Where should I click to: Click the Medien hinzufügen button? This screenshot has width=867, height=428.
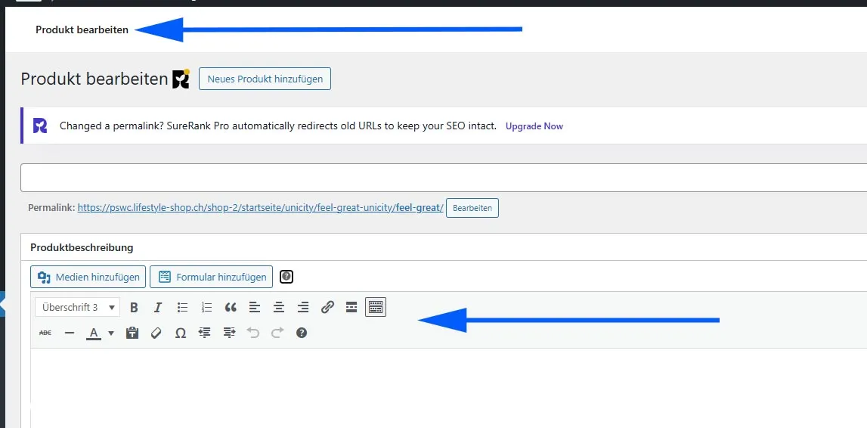pos(88,277)
